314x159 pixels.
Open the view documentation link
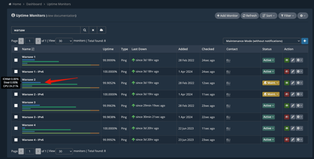[61, 16]
